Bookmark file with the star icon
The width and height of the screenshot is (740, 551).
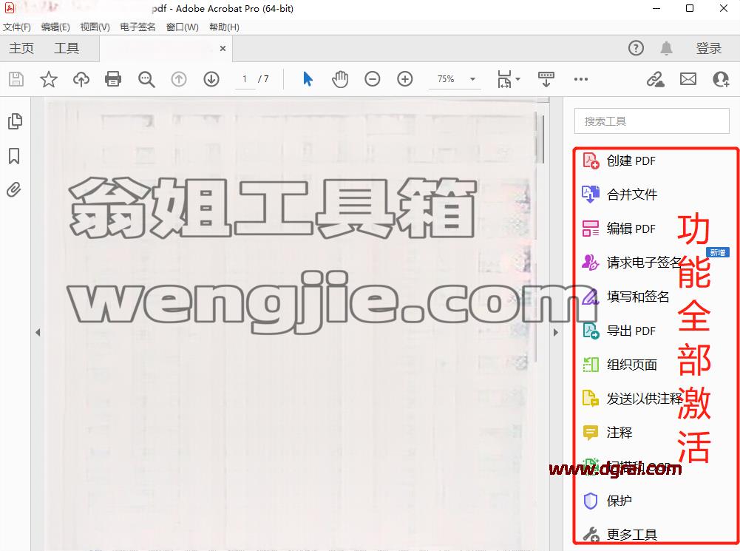[x=49, y=79]
